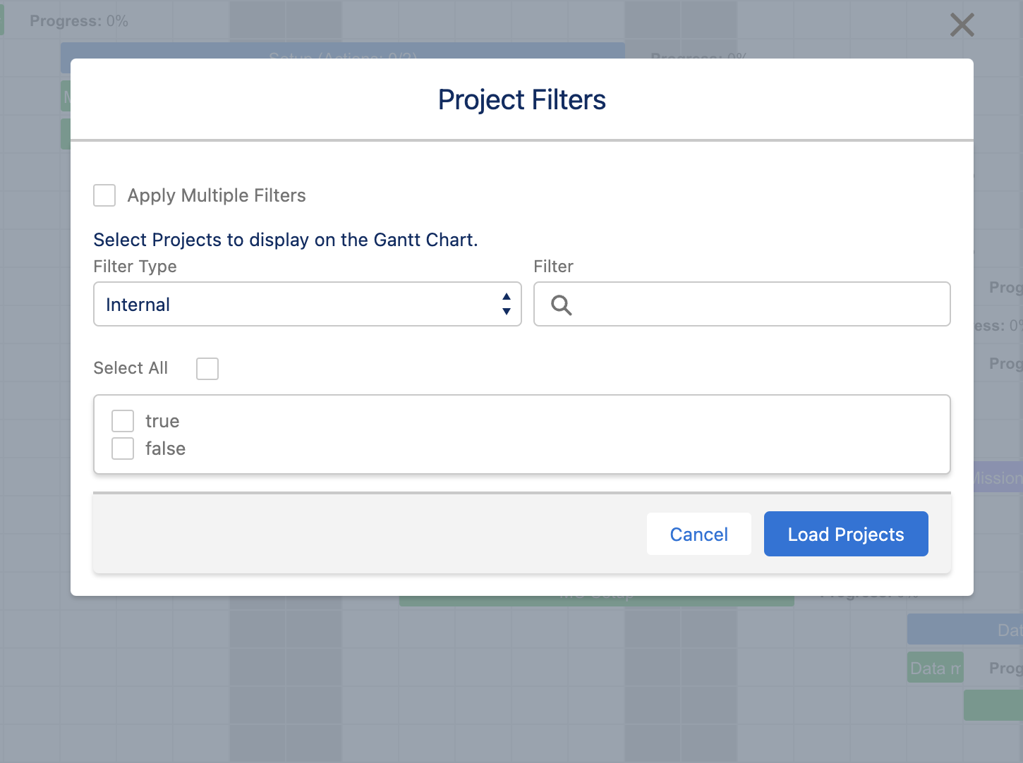The width and height of the screenshot is (1023, 763).
Task: Select the "false" label text
Action: click(164, 448)
